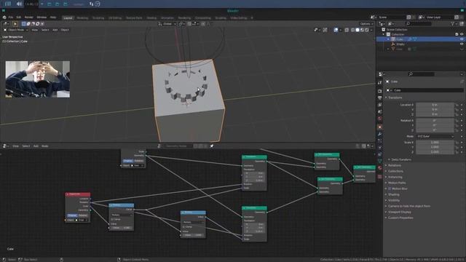Add a new workspace with plus icon
466x262 pixels.
tap(252, 17)
